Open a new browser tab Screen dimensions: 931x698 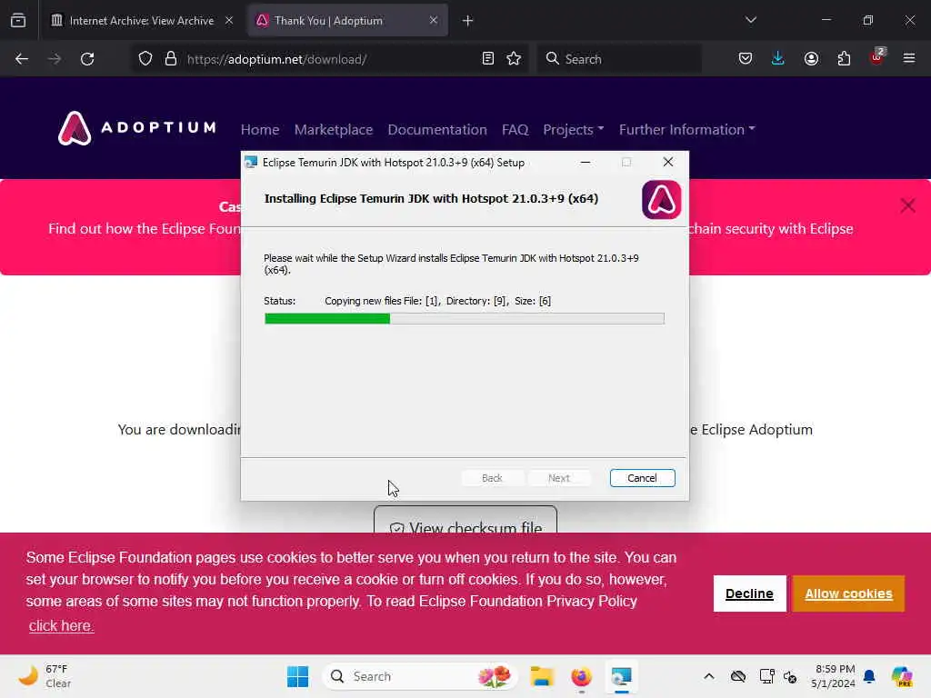[468, 21]
